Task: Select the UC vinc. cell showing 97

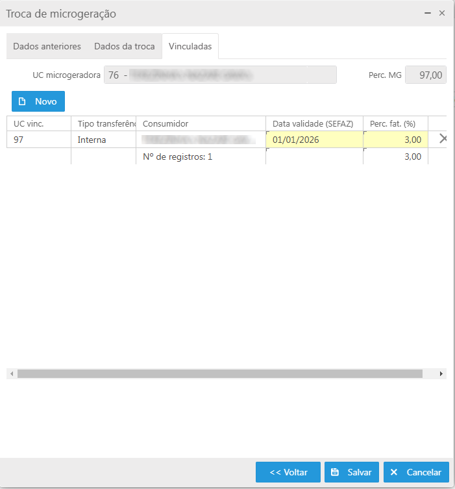Action: tap(39, 140)
